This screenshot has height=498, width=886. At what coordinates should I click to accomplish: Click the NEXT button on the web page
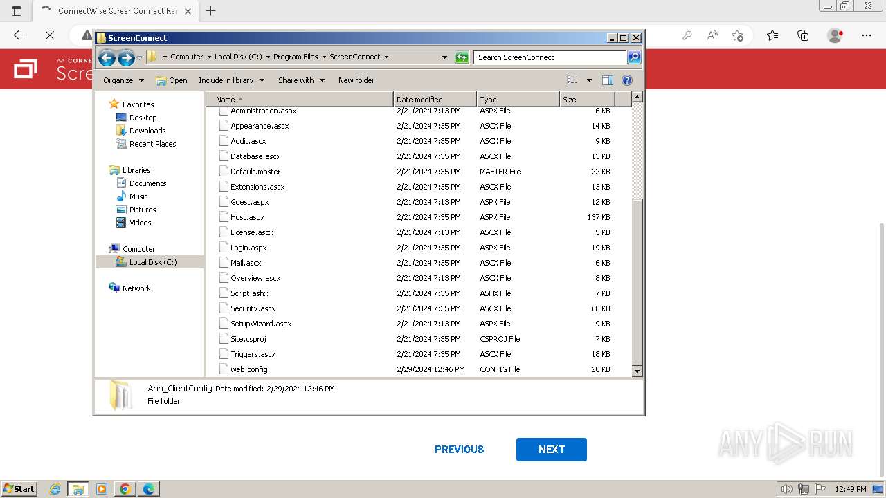point(552,450)
